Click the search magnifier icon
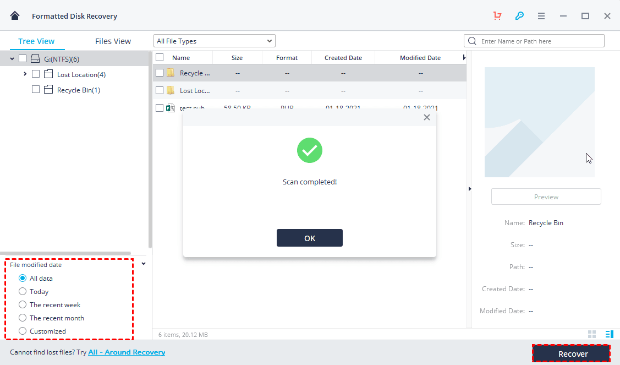Viewport: 620px width, 365px height. [x=472, y=40]
